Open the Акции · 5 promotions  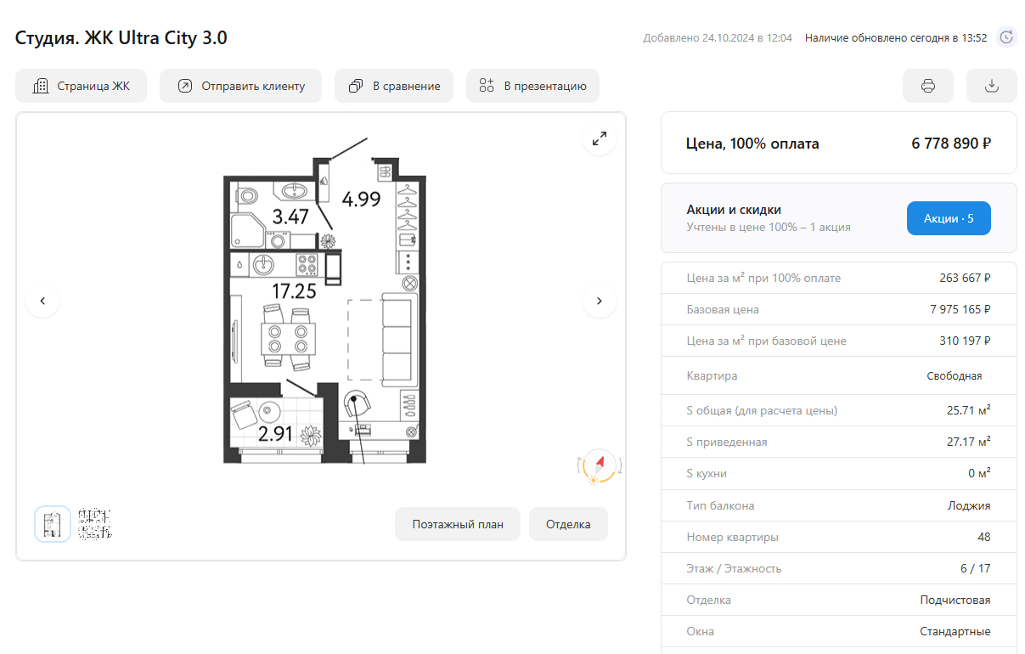(x=949, y=218)
